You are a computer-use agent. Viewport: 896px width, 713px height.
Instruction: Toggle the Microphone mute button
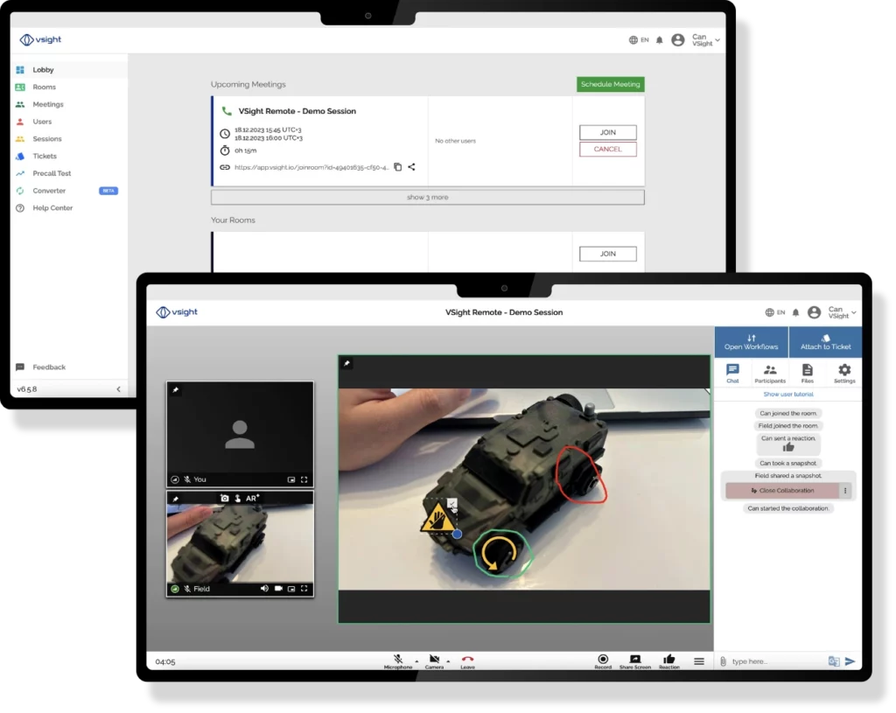(398, 661)
